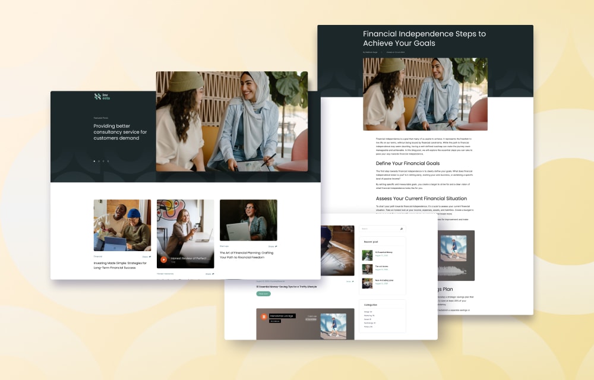Share the 10 Essential Money-Saving Tips post

point(350,281)
